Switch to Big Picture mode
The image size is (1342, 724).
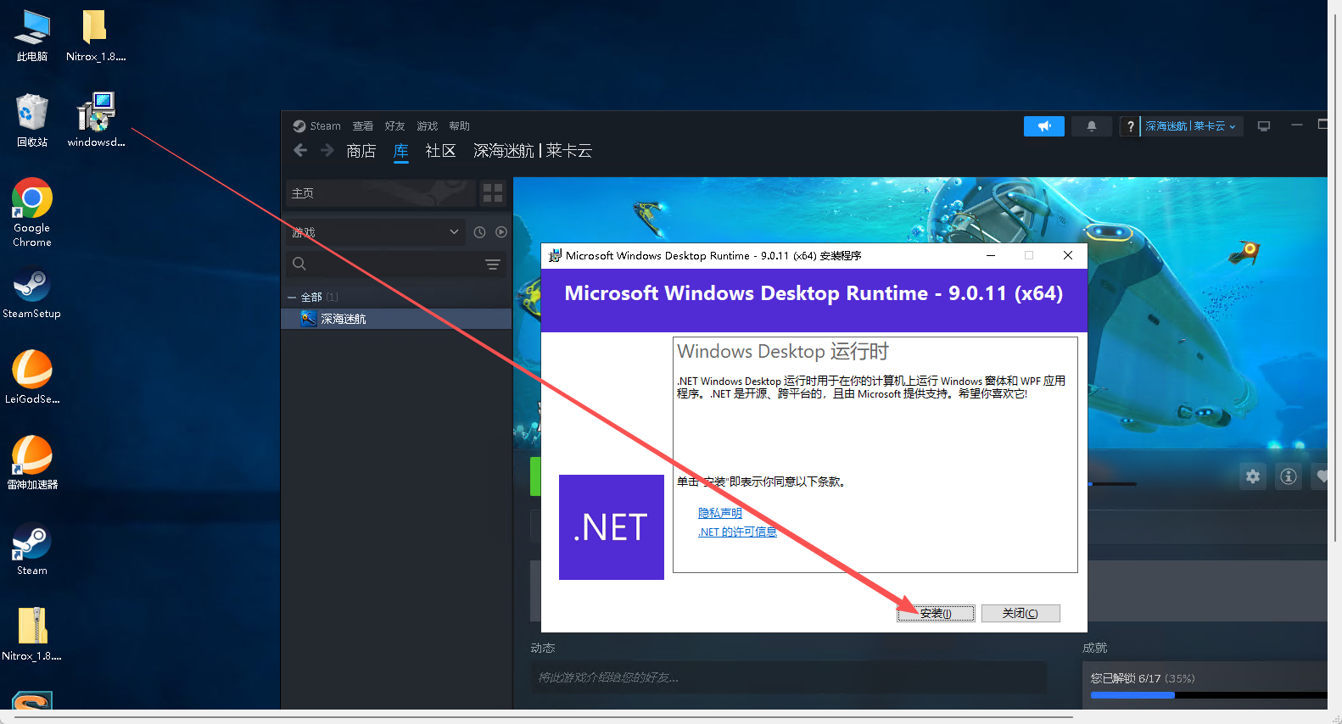tap(1263, 126)
